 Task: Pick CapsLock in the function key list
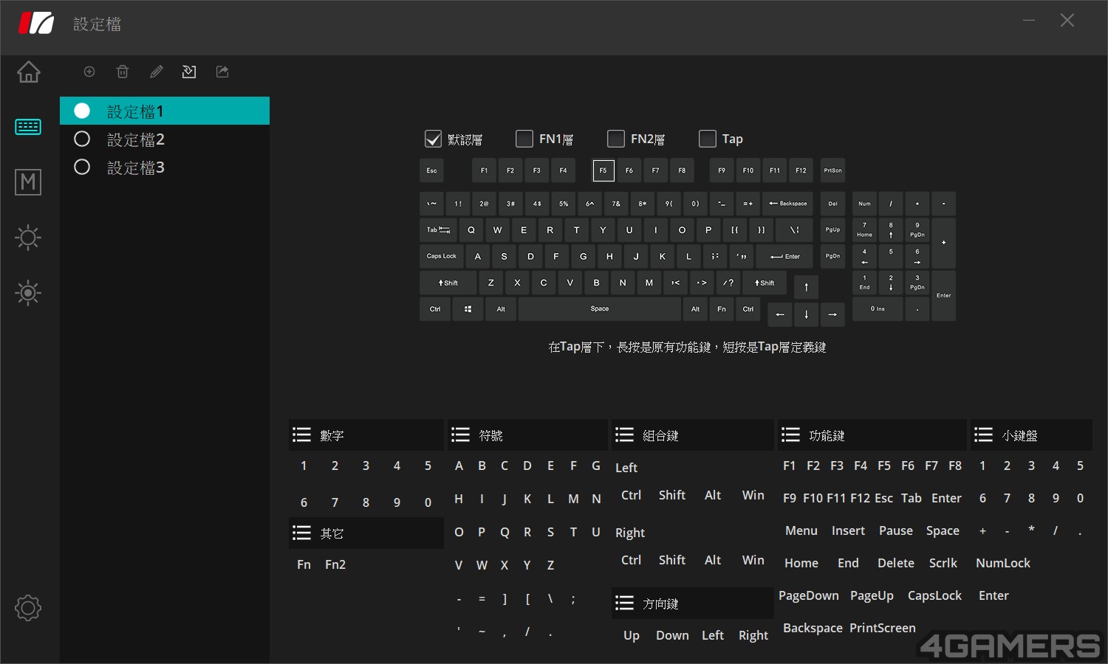point(934,595)
